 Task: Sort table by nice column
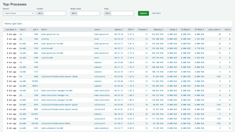227,30
